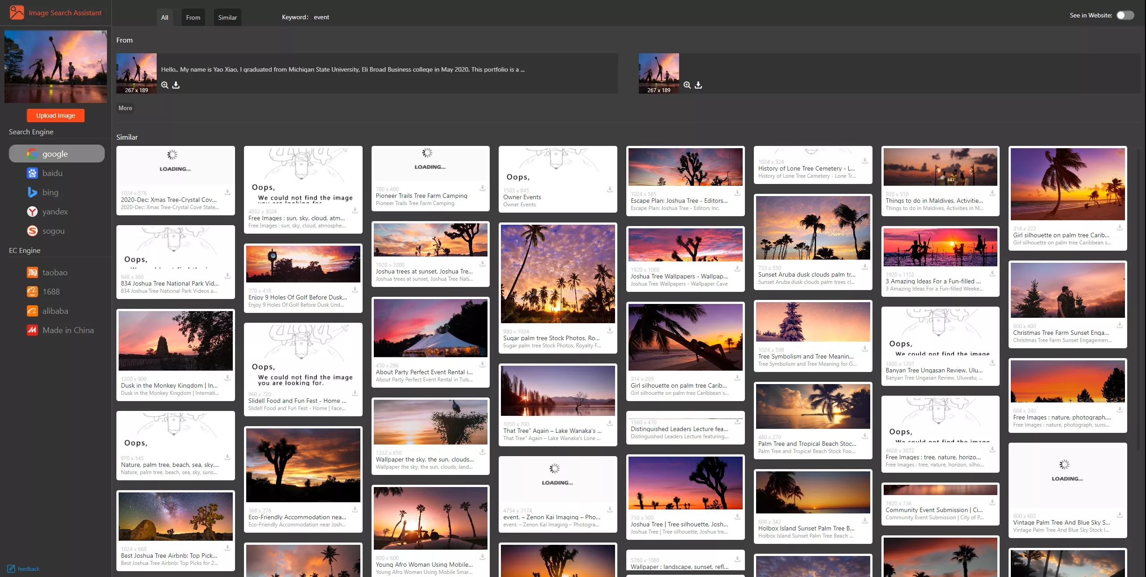
Task: Click the download icon on second From result
Action: pyautogui.click(x=698, y=85)
